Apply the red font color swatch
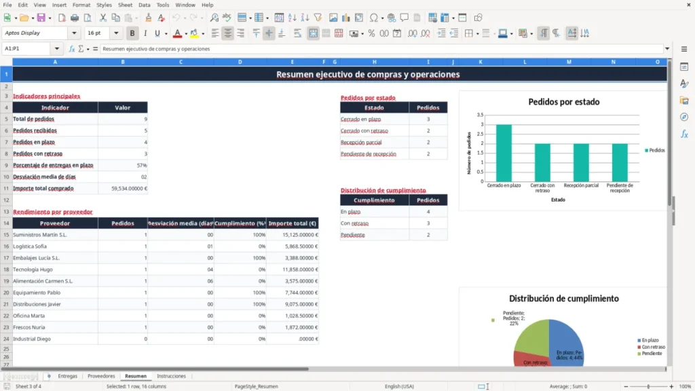Screen dimensions: 695x391 [x=177, y=33]
